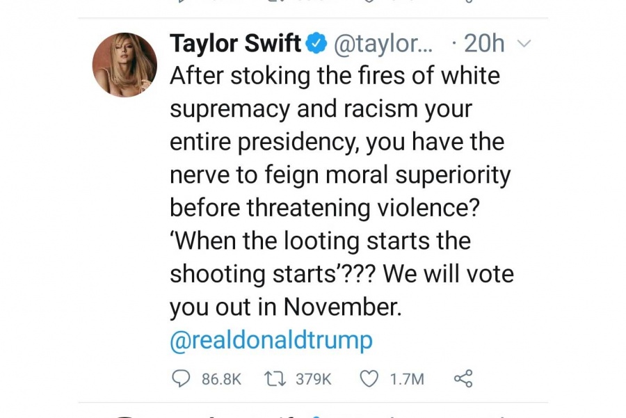626x418 pixels.
Task: Open the @taylor... handle link
Action: click(x=383, y=44)
